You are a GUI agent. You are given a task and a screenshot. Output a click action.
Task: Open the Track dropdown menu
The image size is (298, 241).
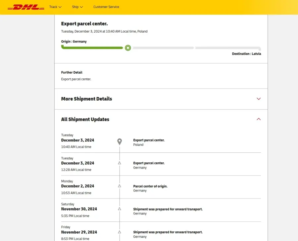55,7
